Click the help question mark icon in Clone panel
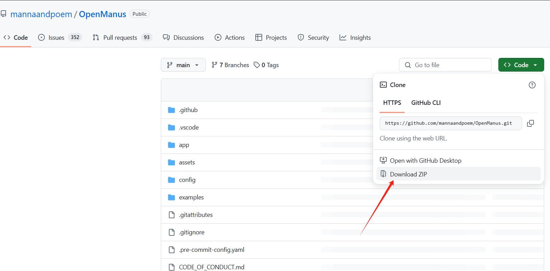 532,85
